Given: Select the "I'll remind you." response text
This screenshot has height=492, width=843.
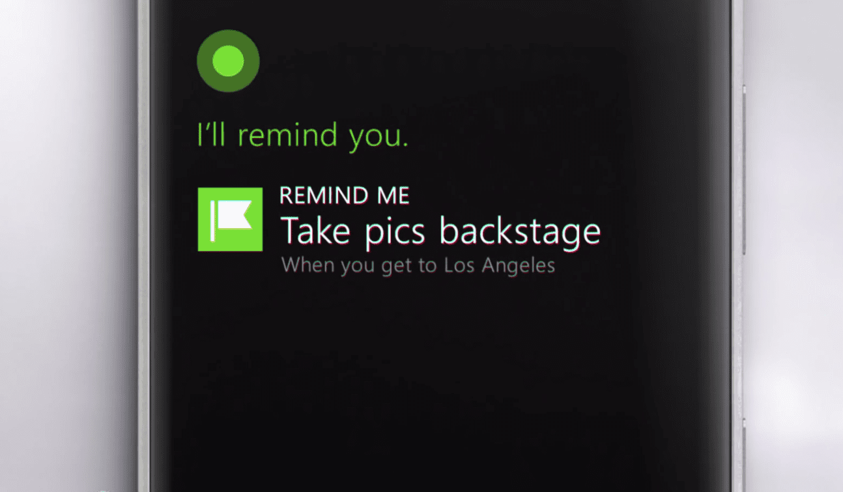Looking at the screenshot, I should pyautogui.click(x=303, y=136).
